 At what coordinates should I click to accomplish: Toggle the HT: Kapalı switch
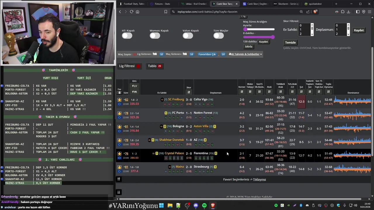tap(127, 36)
